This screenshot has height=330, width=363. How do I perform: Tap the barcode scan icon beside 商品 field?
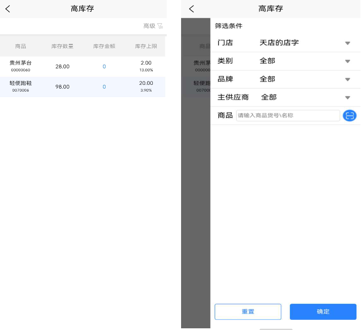(x=349, y=116)
